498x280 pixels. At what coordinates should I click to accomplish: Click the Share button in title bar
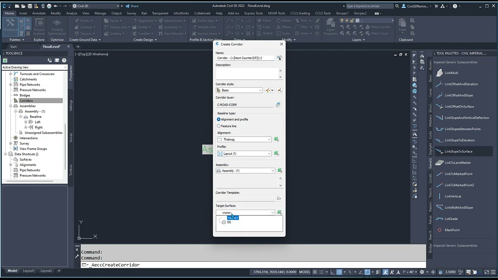point(132,6)
